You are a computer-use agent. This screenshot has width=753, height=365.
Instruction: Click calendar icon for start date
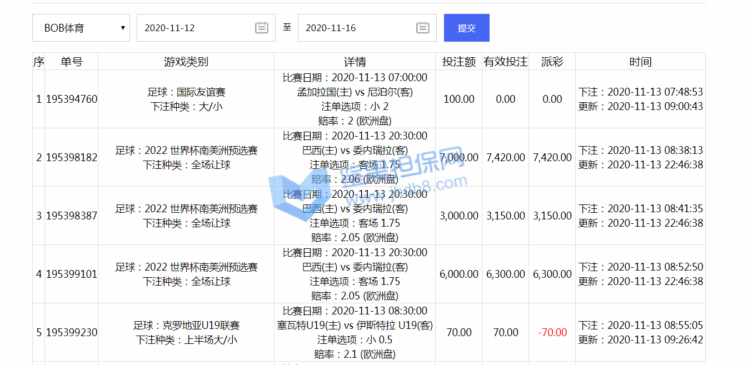click(x=261, y=28)
